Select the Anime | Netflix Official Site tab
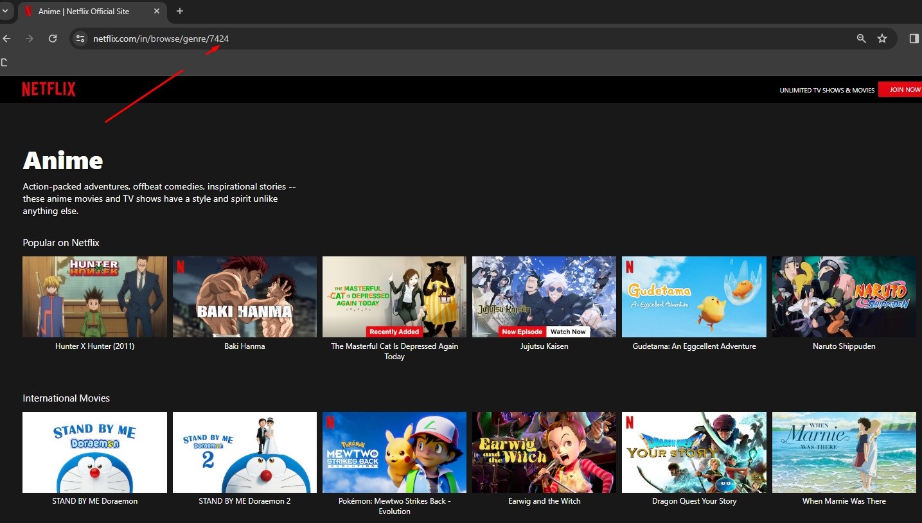This screenshot has width=922, height=523. point(92,12)
